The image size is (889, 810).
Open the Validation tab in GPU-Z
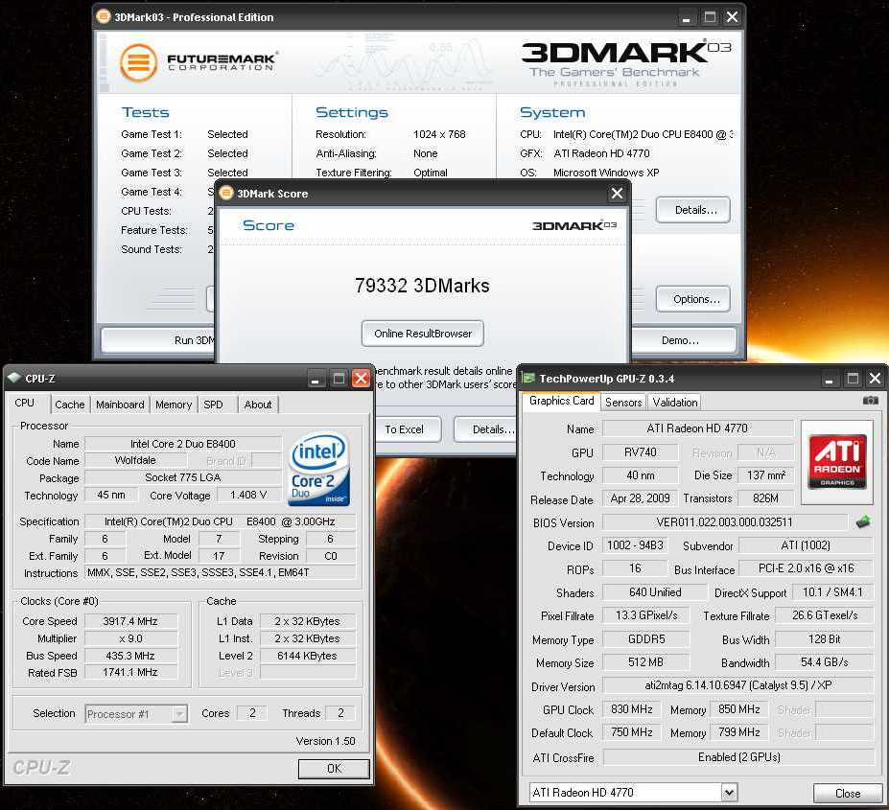[675, 403]
